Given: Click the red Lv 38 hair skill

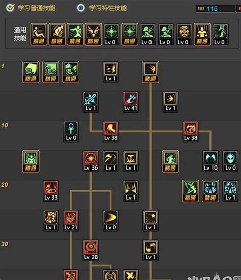Looking at the screenshot, I should point(111,132).
